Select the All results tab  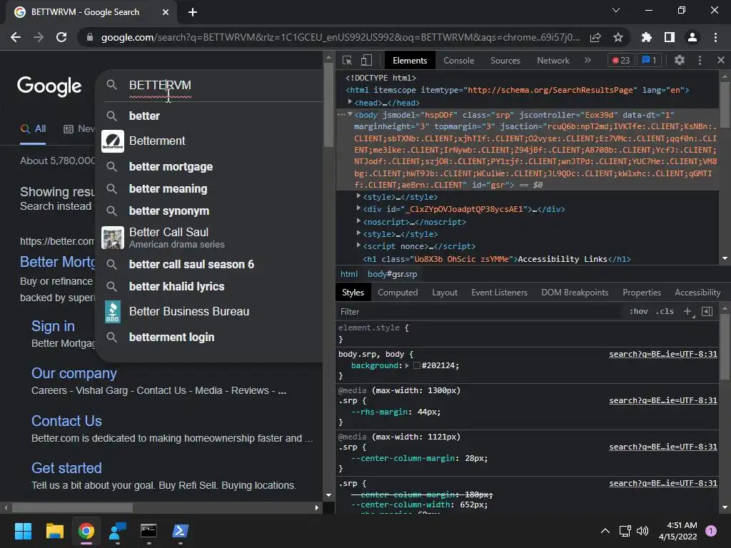[33, 128]
